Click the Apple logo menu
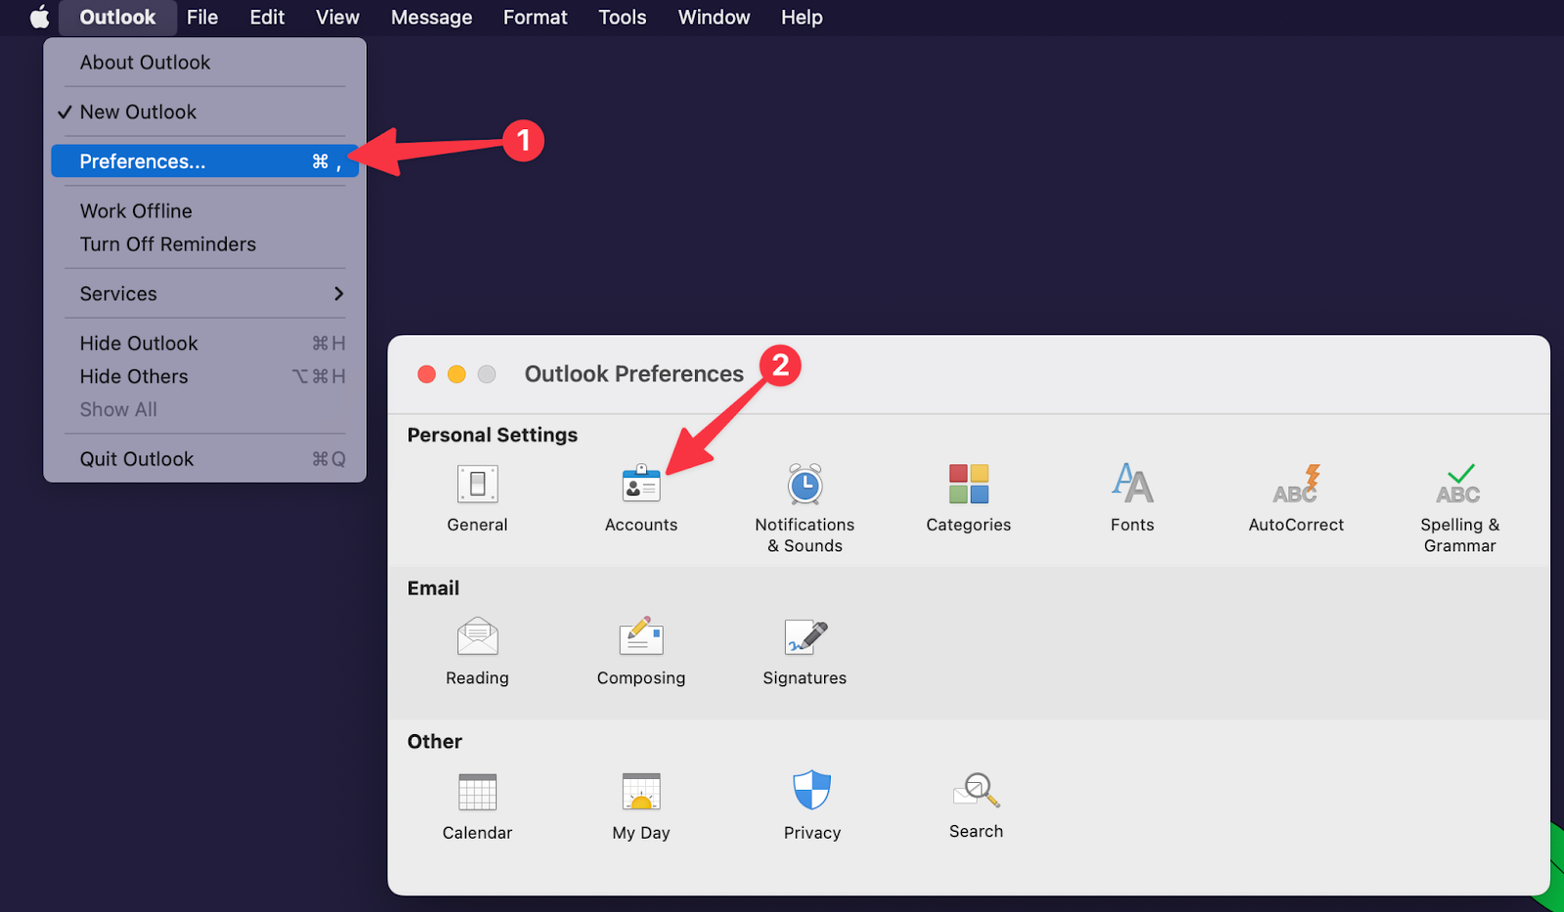 pyautogui.click(x=39, y=17)
